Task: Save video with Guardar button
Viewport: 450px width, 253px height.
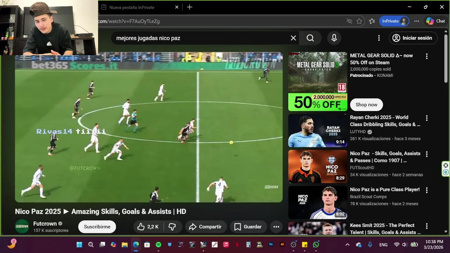Action: pos(248,227)
